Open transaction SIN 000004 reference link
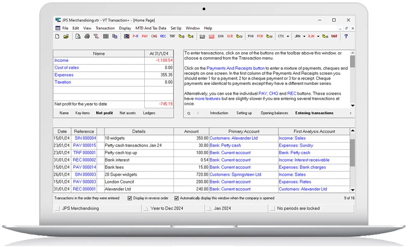This screenshot has width=408, height=247. pos(85,138)
